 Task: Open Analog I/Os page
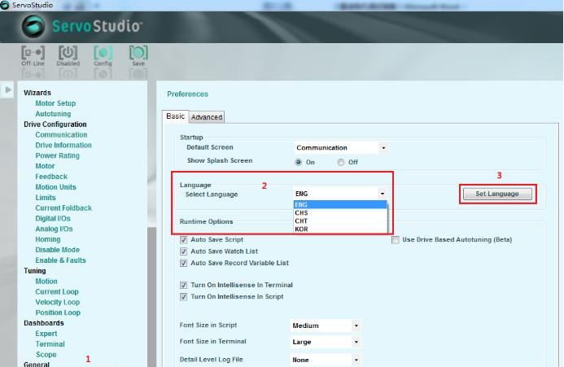[54, 229]
